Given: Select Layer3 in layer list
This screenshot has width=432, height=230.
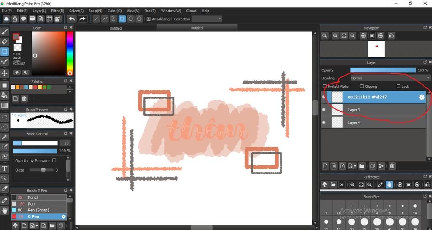Looking at the screenshot, I should tap(373, 110).
